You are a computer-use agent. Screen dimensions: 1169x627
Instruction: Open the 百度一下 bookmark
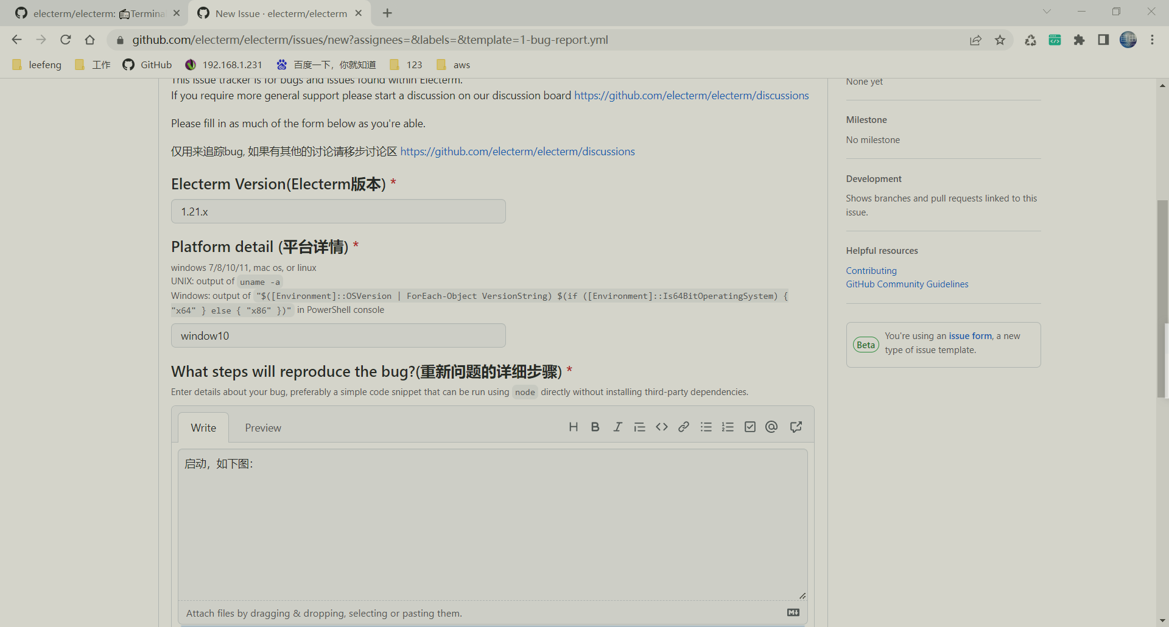point(326,65)
